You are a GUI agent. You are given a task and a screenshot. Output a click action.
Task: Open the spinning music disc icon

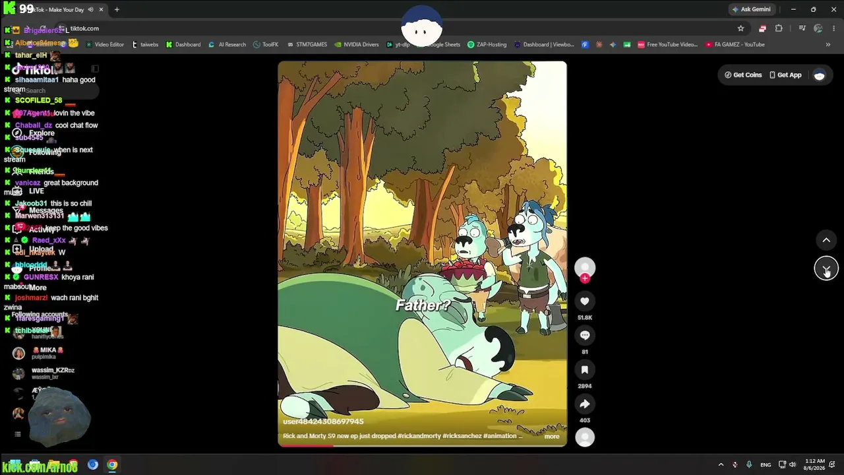pyautogui.click(x=584, y=437)
